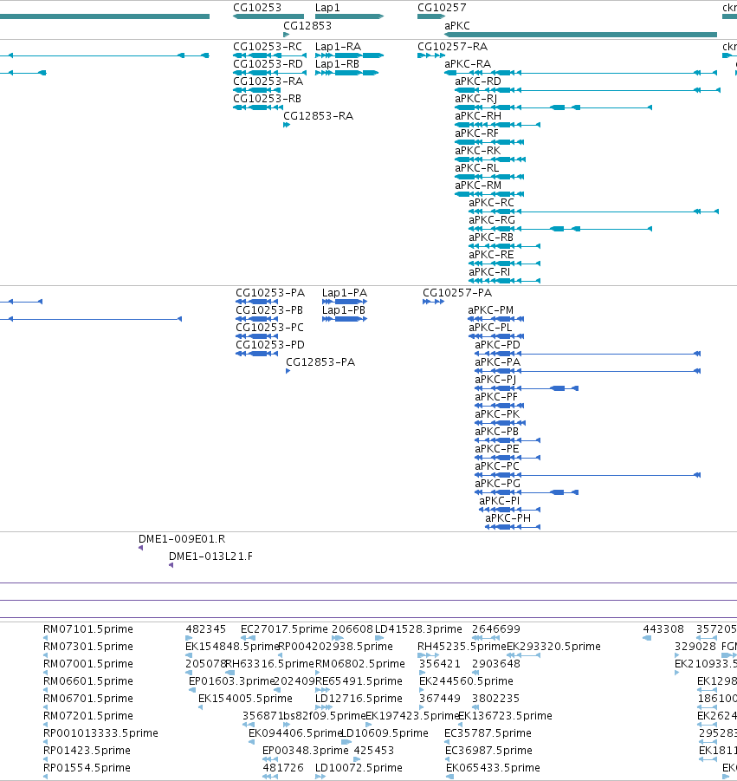Select the DME1-013L21.F feature label

pyautogui.click(x=210, y=556)
